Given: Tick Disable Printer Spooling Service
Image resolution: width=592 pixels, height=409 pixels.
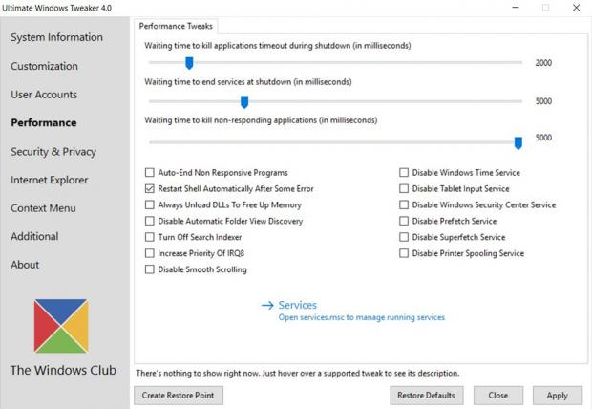Looking at the screenshot, I should pos(404,253).
